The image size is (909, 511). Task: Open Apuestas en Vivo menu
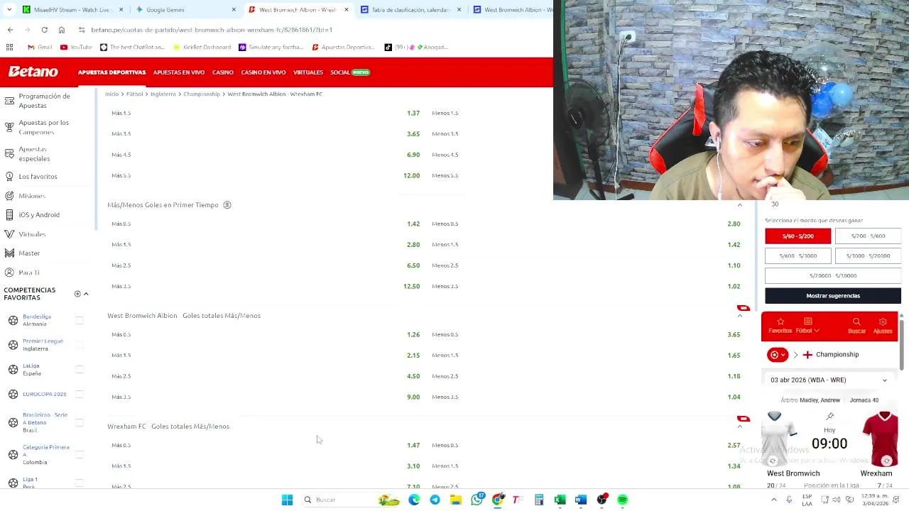[x=179, y=72]
